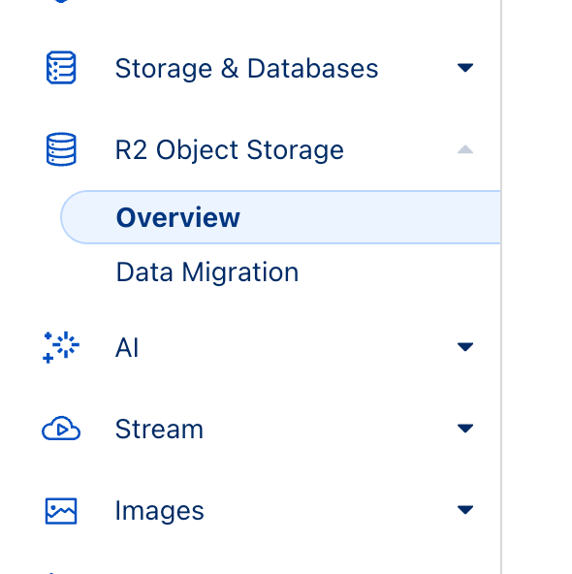Image resolution: width=572 pixels, height=574 pixels.
Task: Click the R2 Object Storage label
Action: point(230,150)
